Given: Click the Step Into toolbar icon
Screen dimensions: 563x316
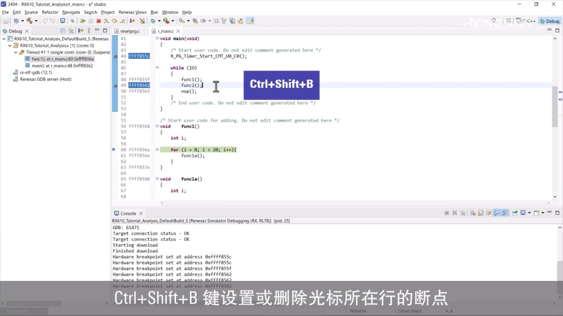Looking at the screenshot, I should click(106, 21).
